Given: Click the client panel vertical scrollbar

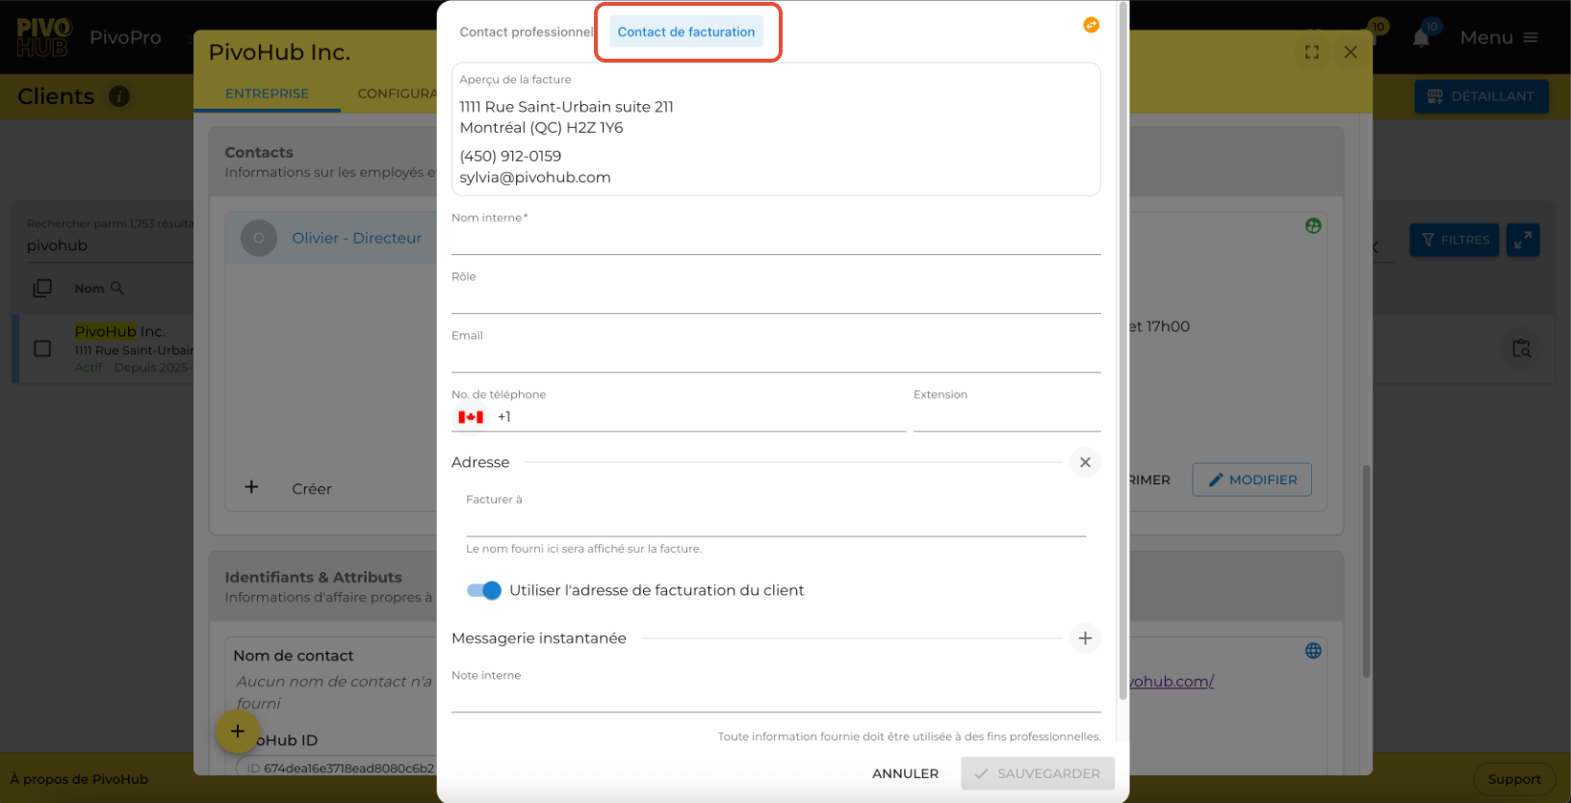Looking at the screenshot, I should 1365,573.
